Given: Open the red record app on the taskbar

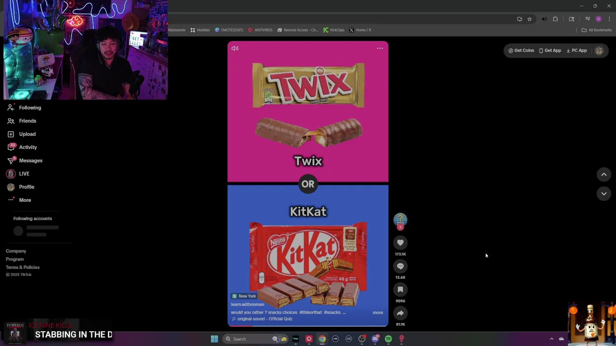Looking at the screenshot, I should tap(309, 339).
